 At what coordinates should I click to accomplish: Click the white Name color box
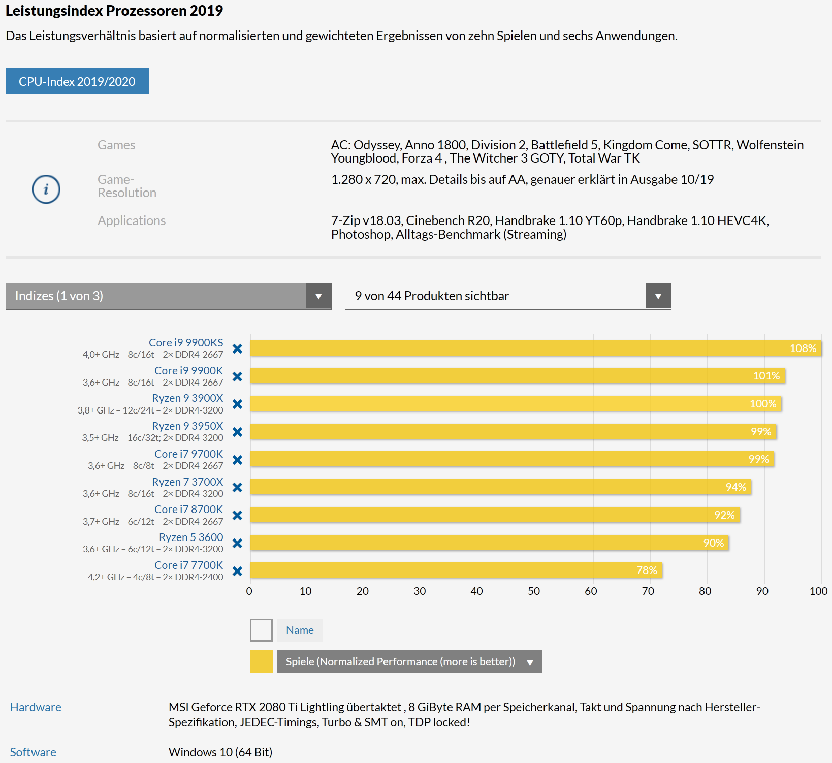tap(261, 630)
